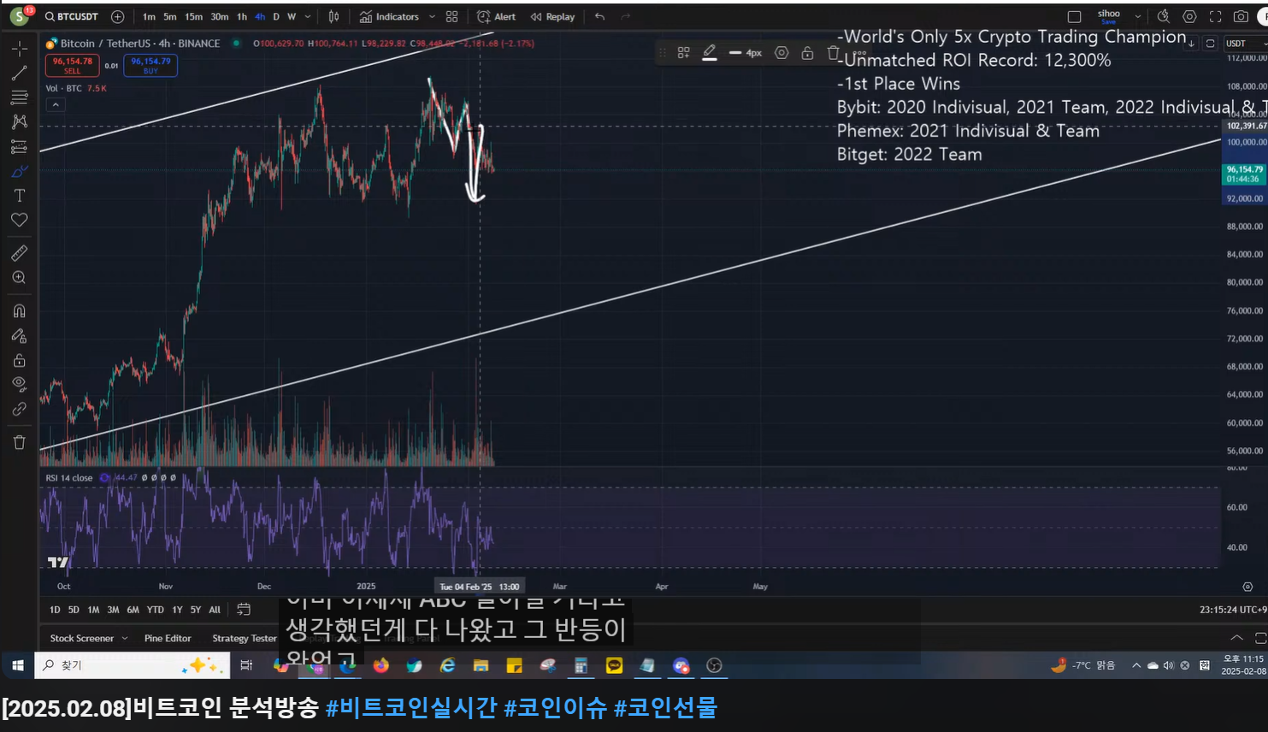Image resolution: width=1268 pixels, height=732 pixels.
Task: Click the BUY 96,154.79 button
Action: (x=150, y=66)
